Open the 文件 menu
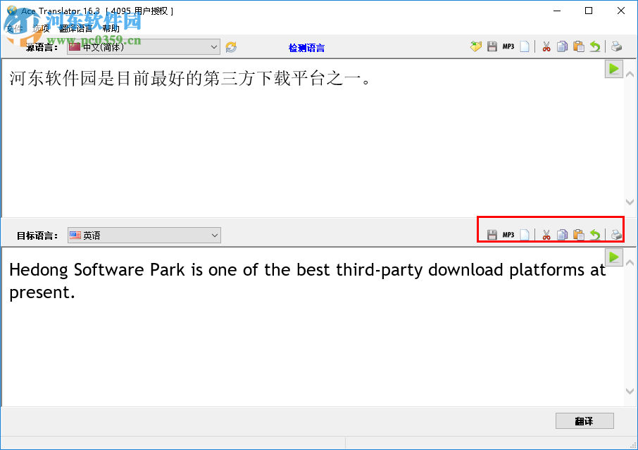Viewport: 638px width, 450px height. coord(14,28)
